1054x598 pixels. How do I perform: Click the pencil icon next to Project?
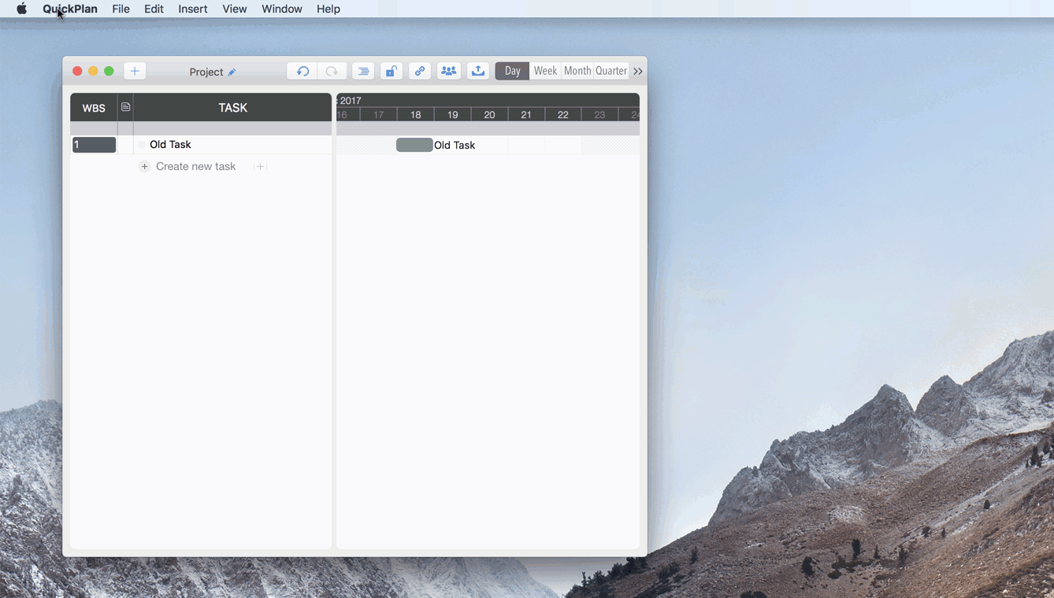tap(232, 72)
